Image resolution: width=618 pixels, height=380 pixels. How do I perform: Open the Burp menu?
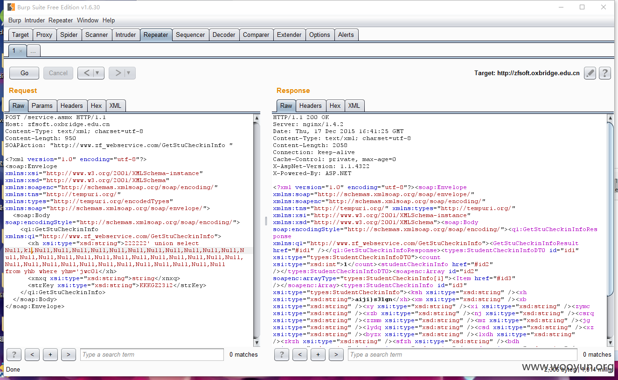(x=15, y=20)
